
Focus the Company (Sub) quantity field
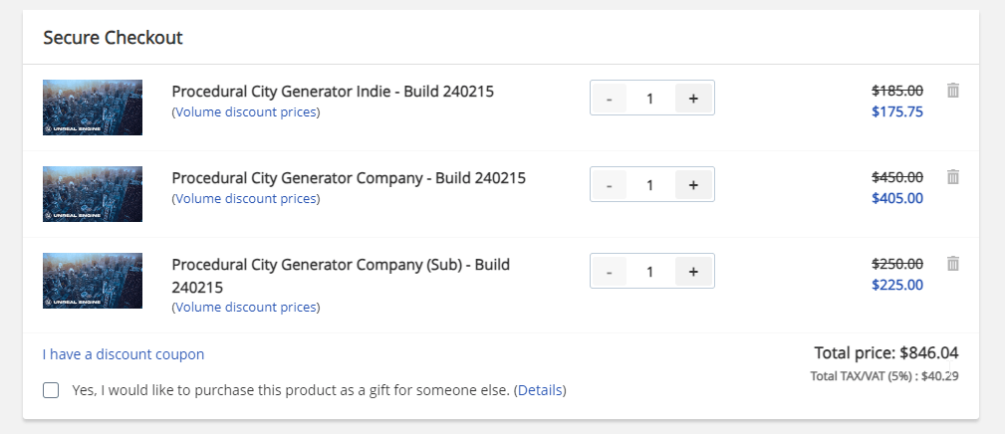(x=650, y=272)
